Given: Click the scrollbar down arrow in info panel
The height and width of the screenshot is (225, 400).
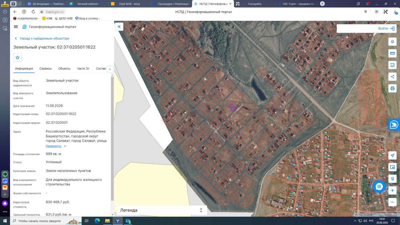Looking at the screenshot, I should click(x=112, y=215).
